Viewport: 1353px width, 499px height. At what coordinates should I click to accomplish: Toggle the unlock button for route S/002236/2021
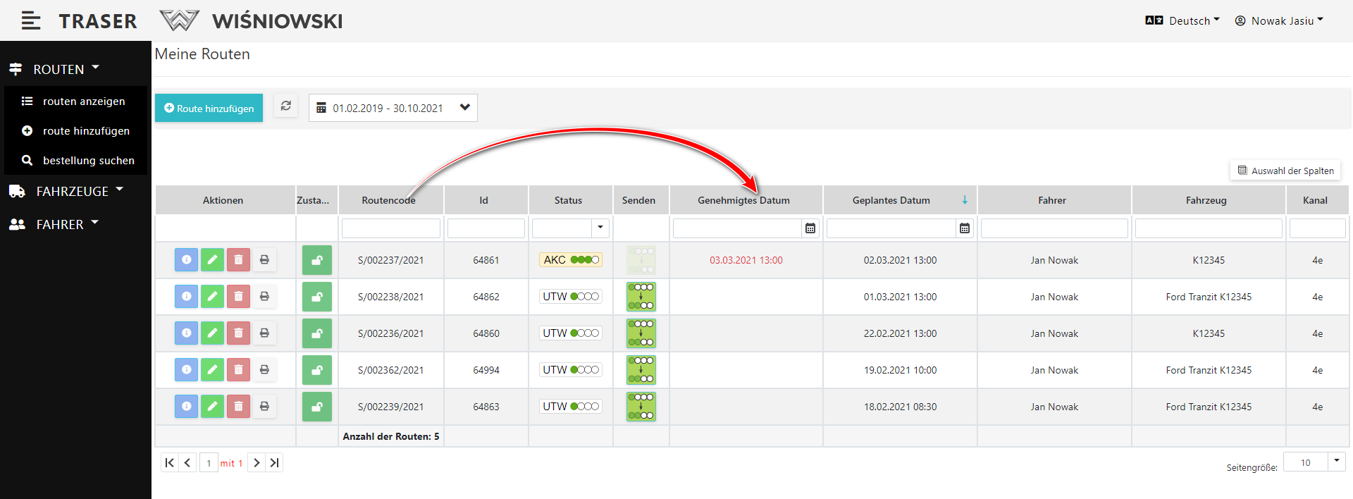pyautogui.click(x=317, y=333)
